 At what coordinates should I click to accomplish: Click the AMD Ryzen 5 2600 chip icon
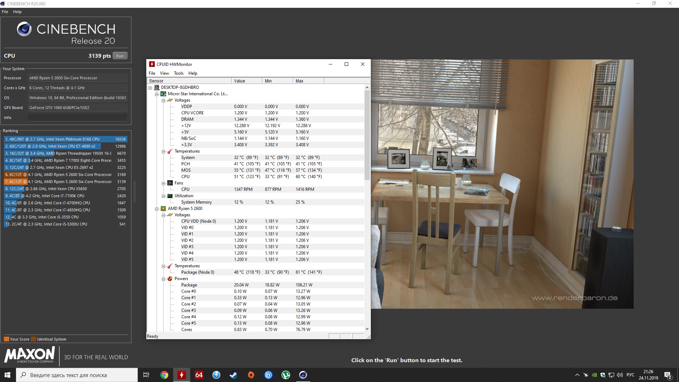pos(163,209)
